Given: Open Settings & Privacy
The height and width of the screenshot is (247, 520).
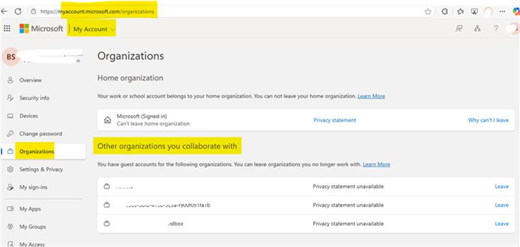Looking at the screenshot, I should [x=41, y=170].
